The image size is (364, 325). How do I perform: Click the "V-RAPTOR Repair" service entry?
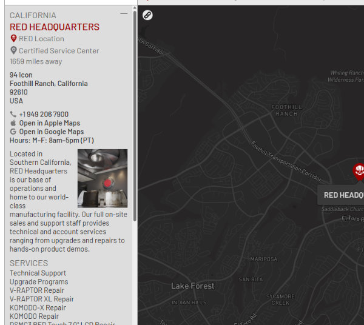37,290
